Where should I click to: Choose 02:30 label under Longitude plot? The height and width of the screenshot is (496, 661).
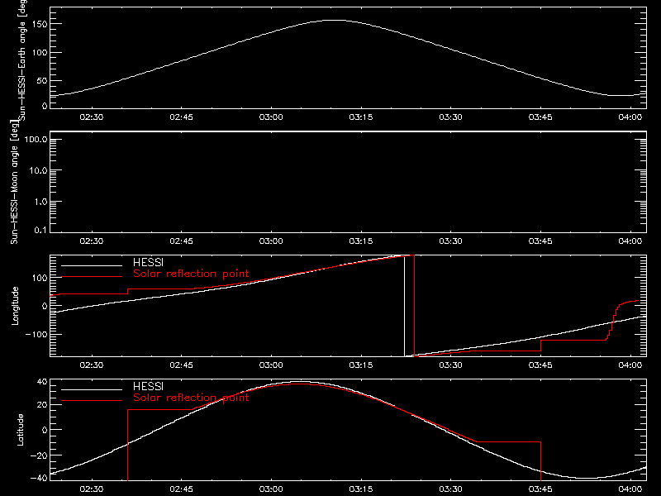click(x=92, y=365)
